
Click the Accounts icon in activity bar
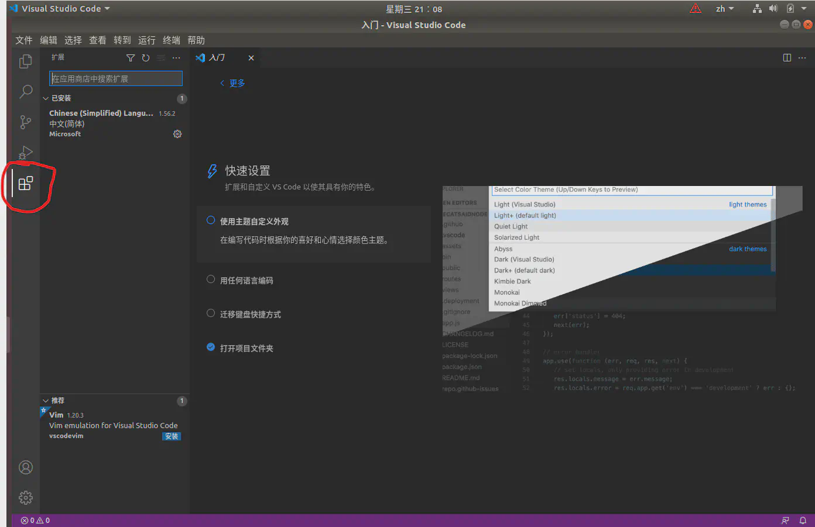pos(26,467)
